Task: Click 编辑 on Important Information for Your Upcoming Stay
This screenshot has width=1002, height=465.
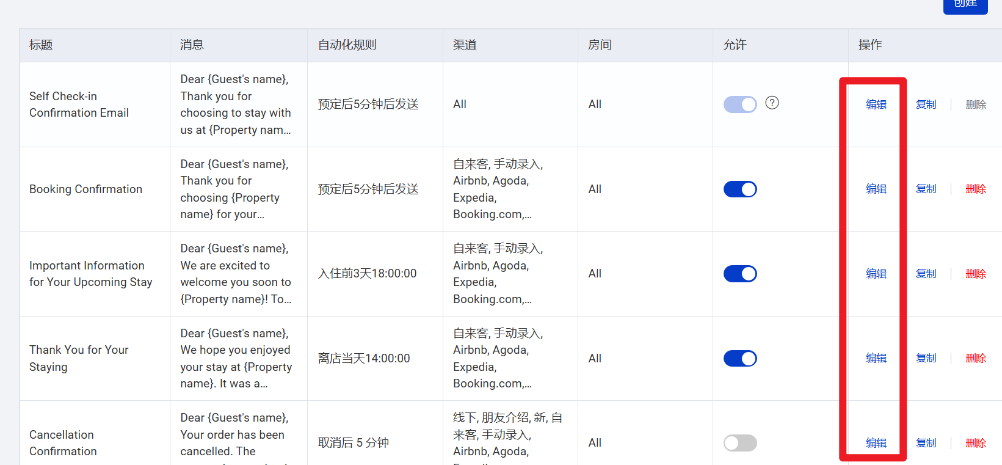Action: tap(876, 274)
